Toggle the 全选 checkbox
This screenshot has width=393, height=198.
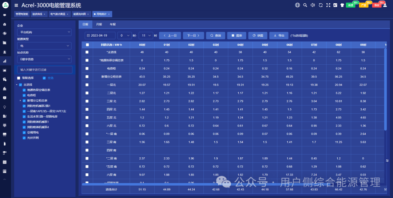(x=44, y=78)
